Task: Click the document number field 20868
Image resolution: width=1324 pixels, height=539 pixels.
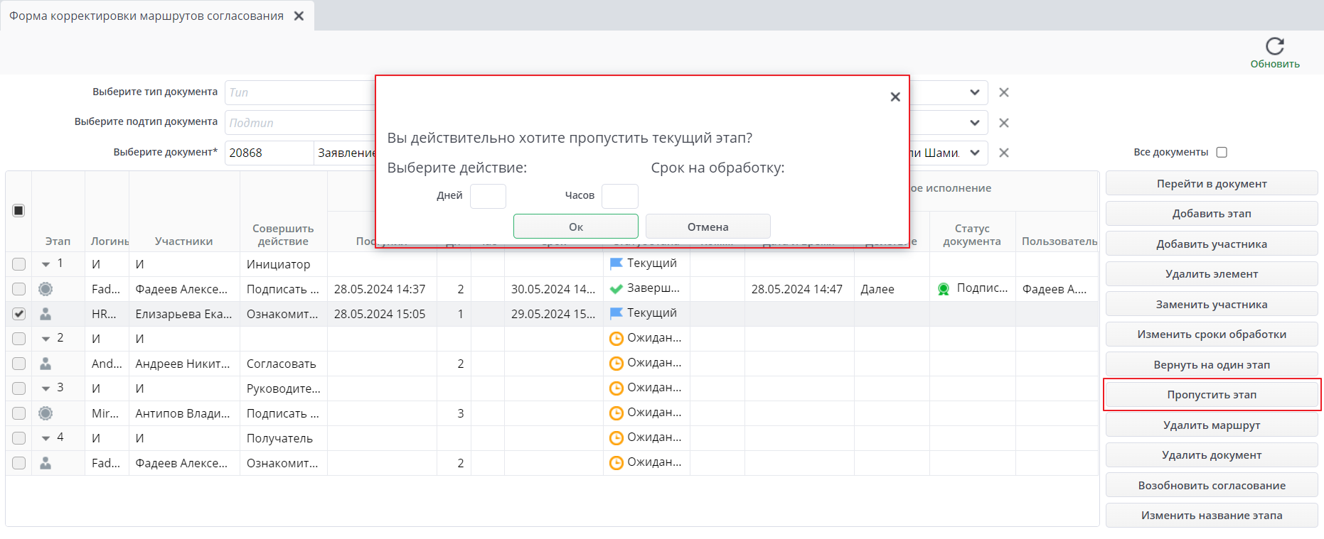Action: tap(269, 153)
